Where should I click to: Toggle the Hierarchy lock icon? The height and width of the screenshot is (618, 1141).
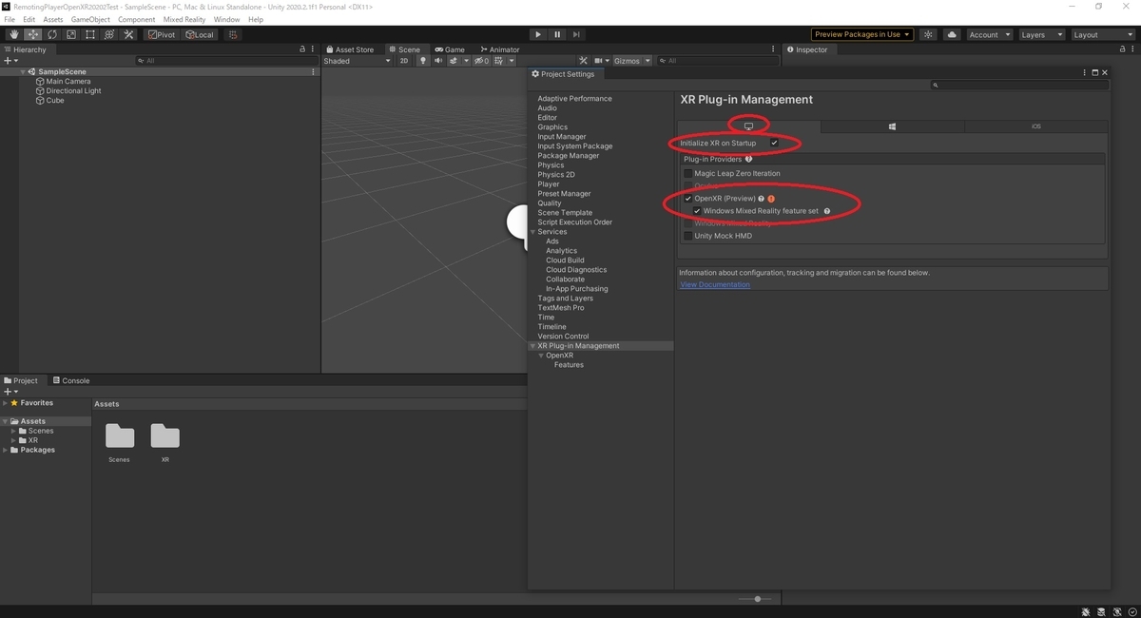click(302, 49)
